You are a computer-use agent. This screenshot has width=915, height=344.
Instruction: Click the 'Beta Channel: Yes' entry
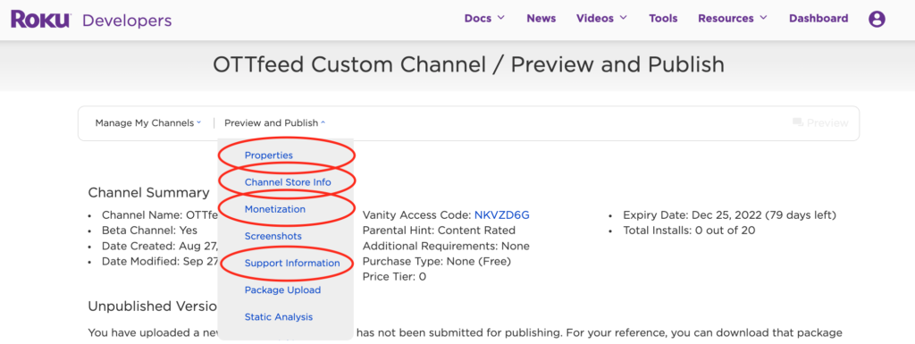[149, 231]
